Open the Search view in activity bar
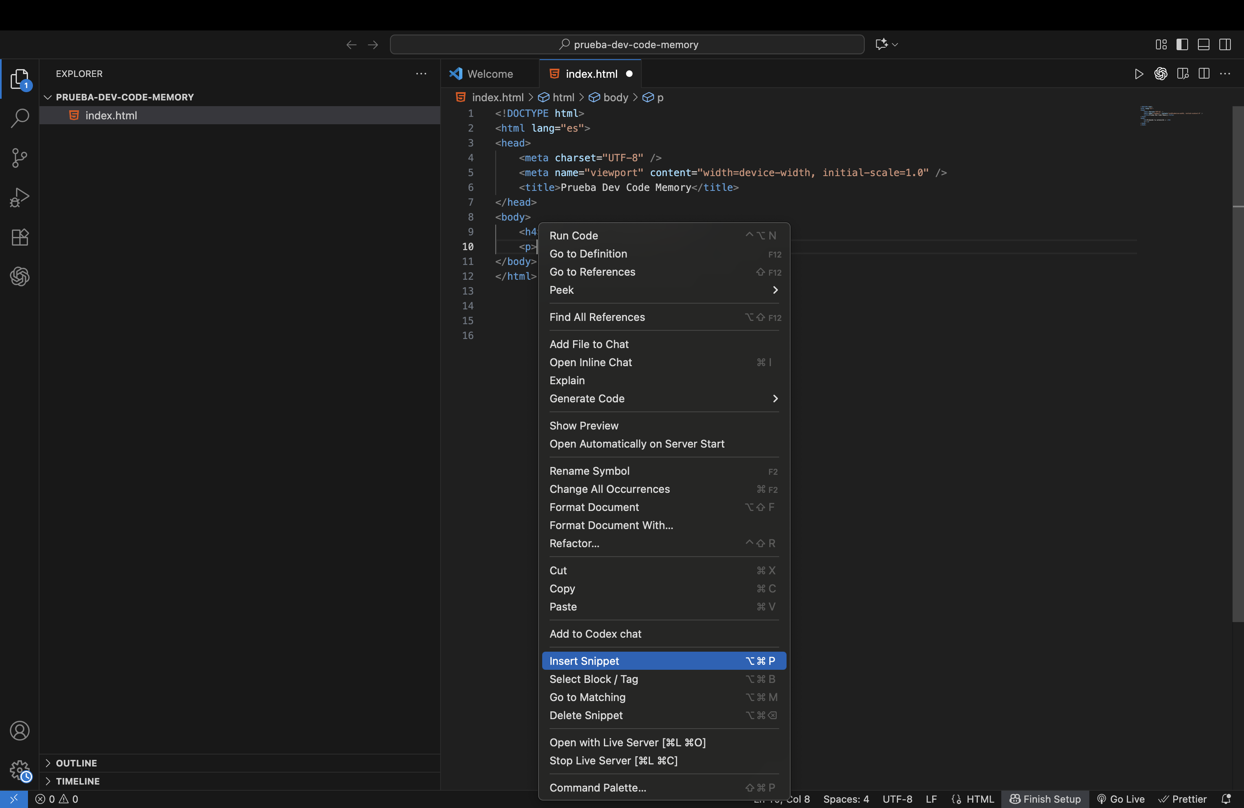The width and height of the screenshot is (1244, 808). pos(19,118)
